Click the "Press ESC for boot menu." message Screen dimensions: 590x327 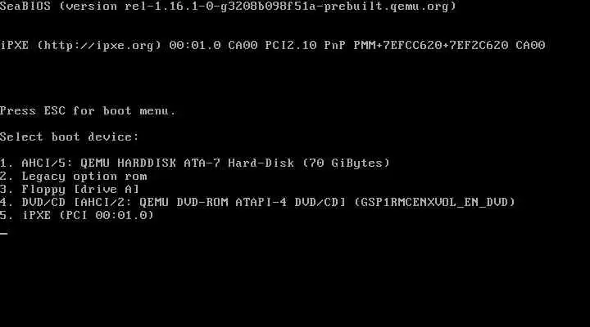(88, 111)
